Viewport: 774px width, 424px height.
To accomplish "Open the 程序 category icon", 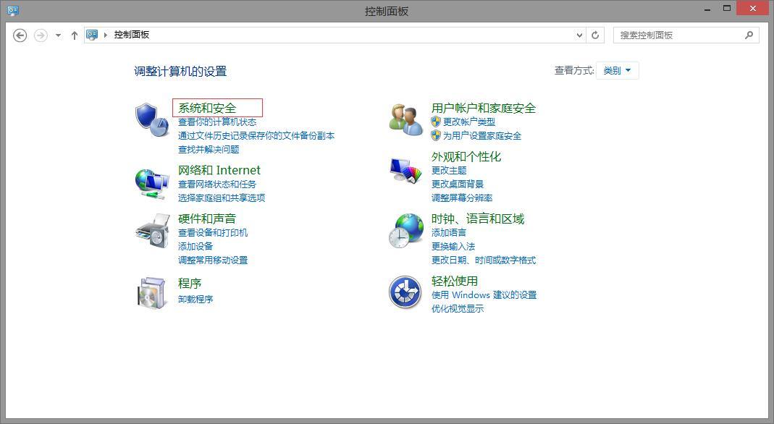I will tap(151, 292).
